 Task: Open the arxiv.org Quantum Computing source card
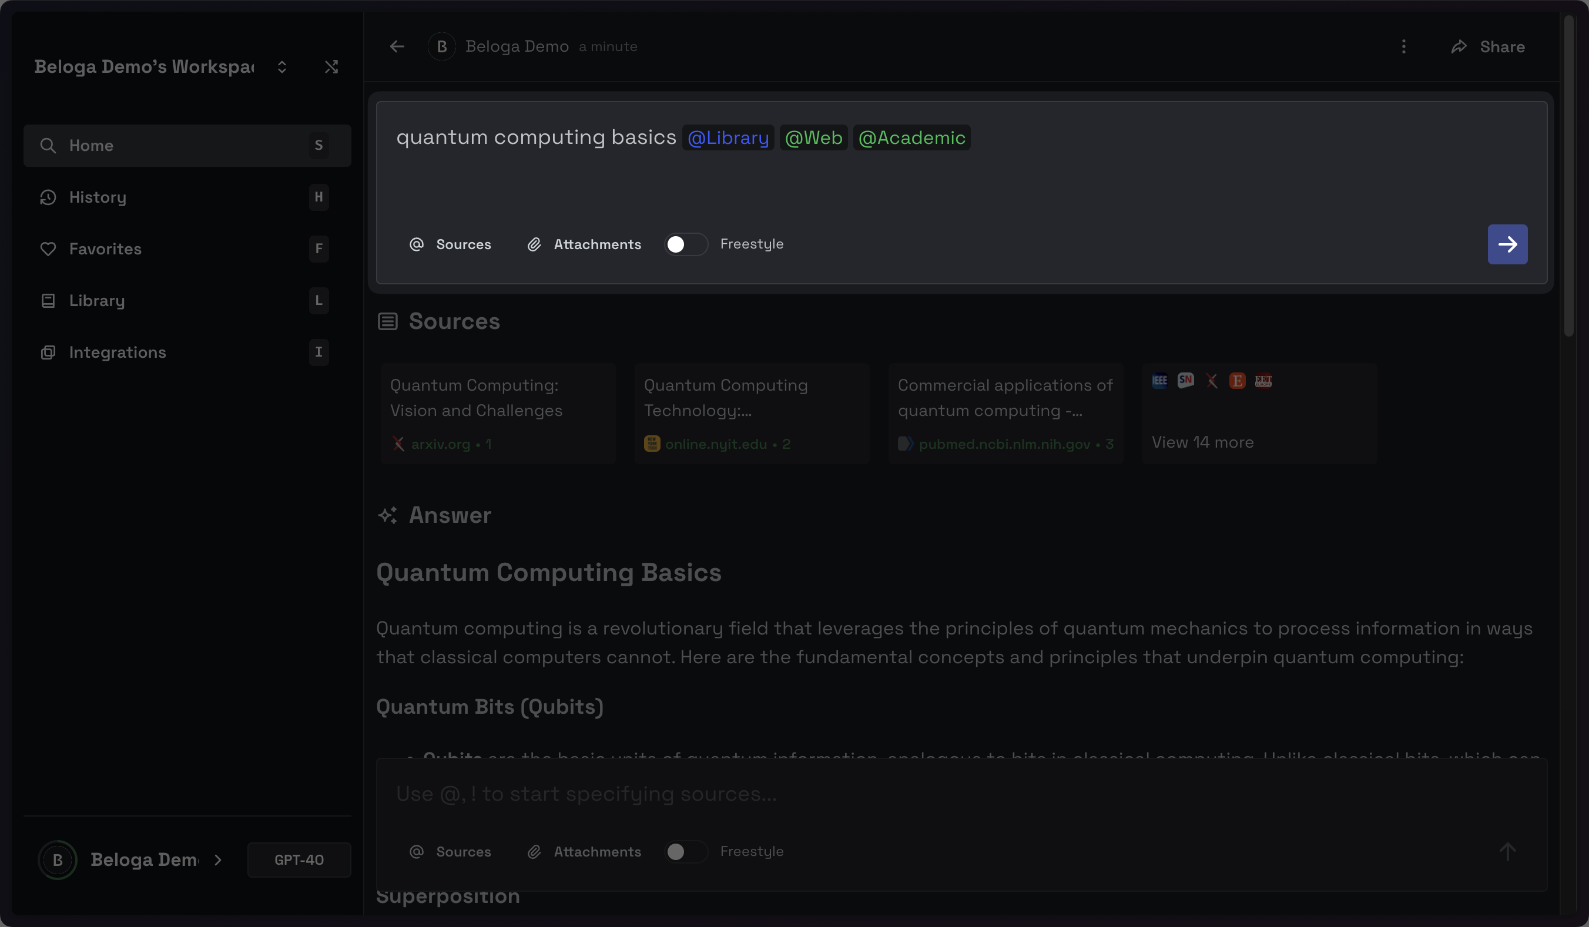498,413
